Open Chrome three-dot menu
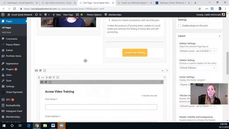The image size is (229, 129). (225, 9)
